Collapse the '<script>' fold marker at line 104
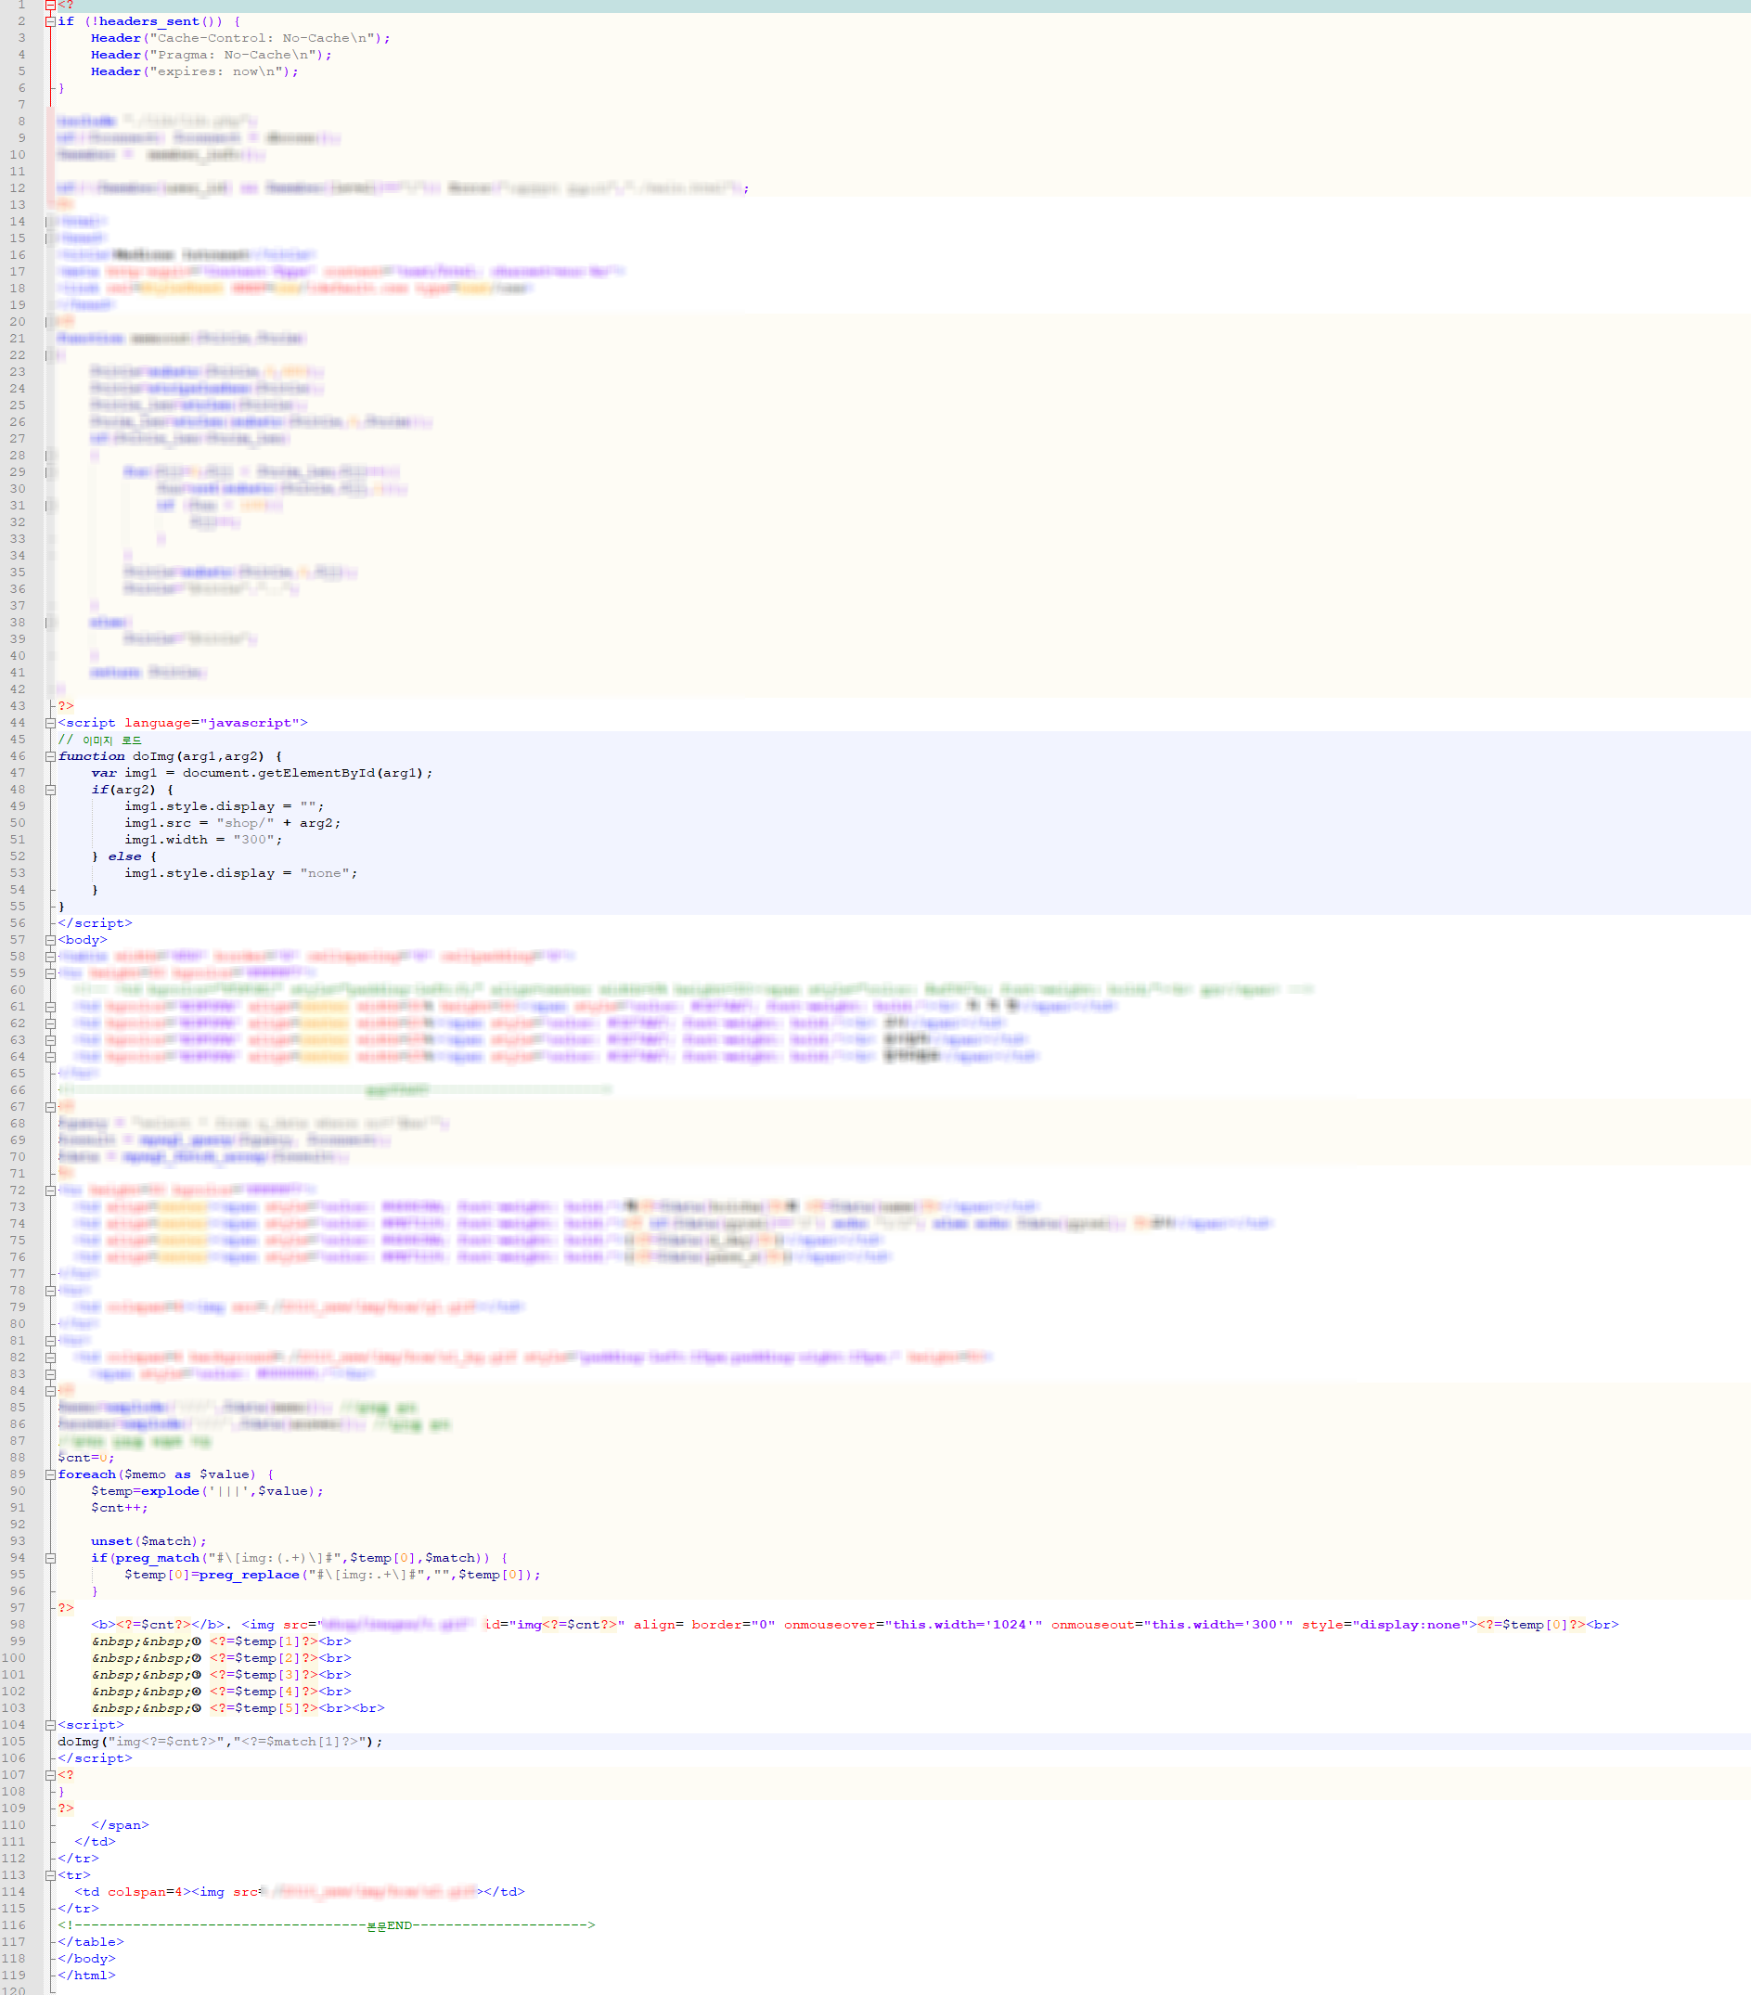 pyautogui.click(x=50, y=1726)
